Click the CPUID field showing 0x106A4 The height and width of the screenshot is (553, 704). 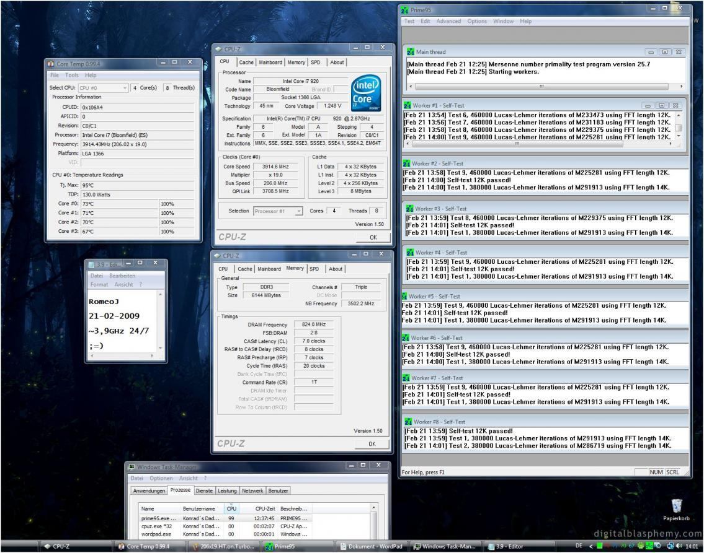pyautogui.click(x=137, y=108)
